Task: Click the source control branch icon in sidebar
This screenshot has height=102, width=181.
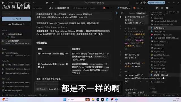Action: pyautogui.click(x=162, y=8)
